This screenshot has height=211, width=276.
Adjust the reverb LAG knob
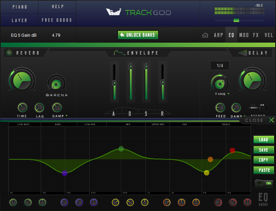pos(39,108)
